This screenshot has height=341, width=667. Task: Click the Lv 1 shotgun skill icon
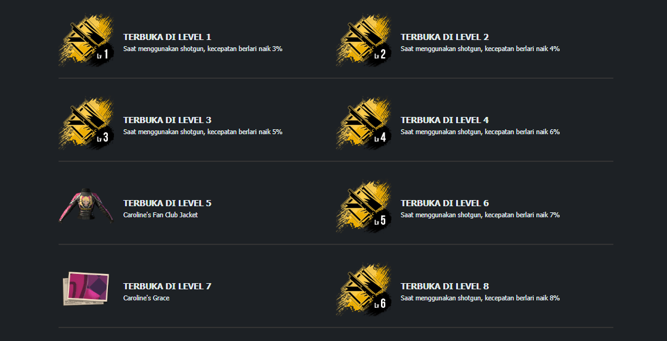point(86,41)
